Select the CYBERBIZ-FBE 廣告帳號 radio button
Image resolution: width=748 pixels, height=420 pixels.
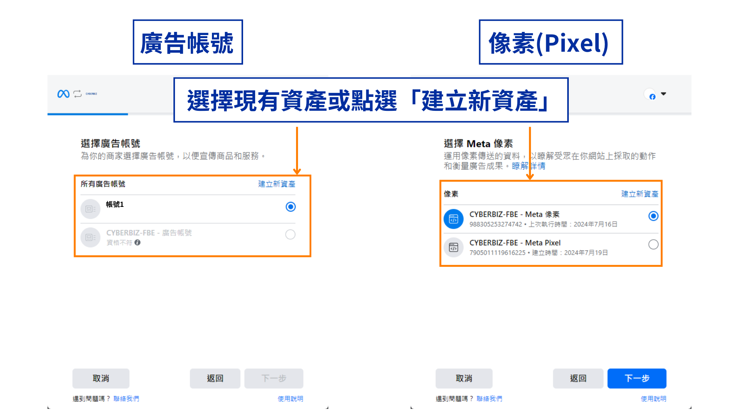tap(290, 235)
